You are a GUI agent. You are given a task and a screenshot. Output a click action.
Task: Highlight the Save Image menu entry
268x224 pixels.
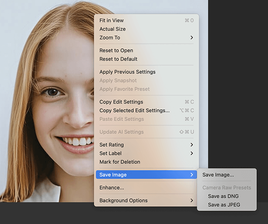pos(113,175)
